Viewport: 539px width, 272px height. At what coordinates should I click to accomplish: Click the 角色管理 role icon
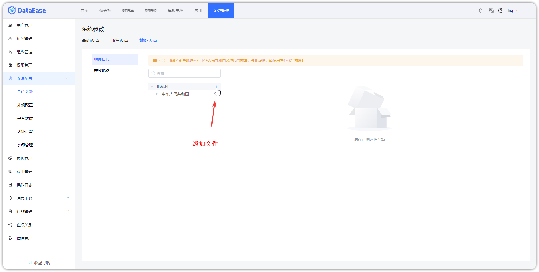pyautogui.click(x=10, y=38)
